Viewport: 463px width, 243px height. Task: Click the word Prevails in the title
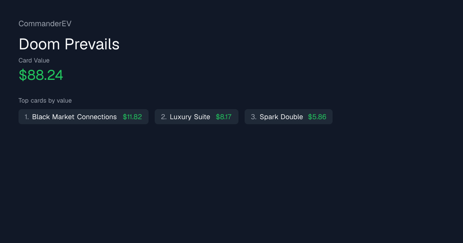(92, 44)
